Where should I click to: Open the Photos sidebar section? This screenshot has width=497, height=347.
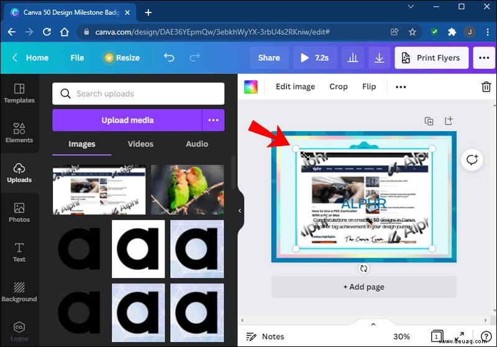click(x=19, y=213)
